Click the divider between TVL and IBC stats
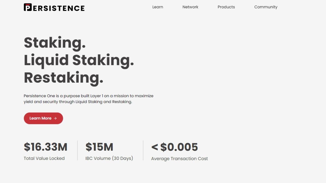The width and height of the screenshot is (326, 183). pyautogui.click(x=77, y=150)
